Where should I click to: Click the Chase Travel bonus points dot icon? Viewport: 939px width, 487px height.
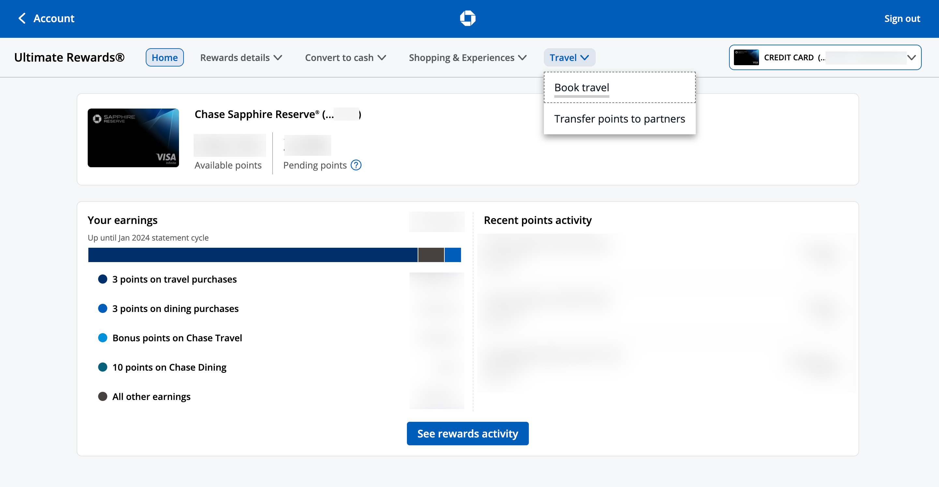pyautogui.click(x=102, y=337)
